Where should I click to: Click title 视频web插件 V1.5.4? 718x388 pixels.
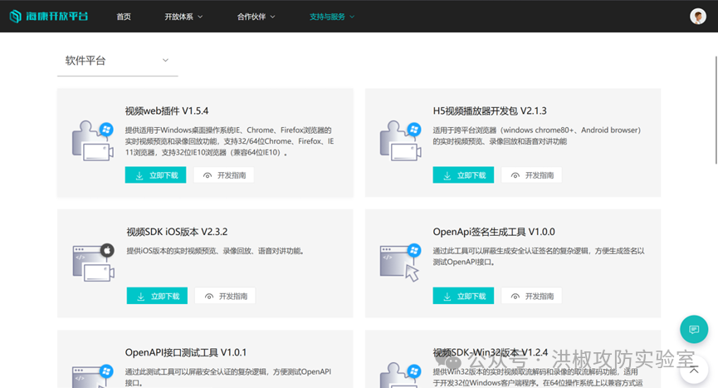167,111
